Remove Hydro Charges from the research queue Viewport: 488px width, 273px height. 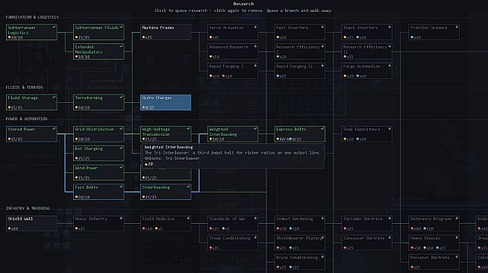pos(166,102)
